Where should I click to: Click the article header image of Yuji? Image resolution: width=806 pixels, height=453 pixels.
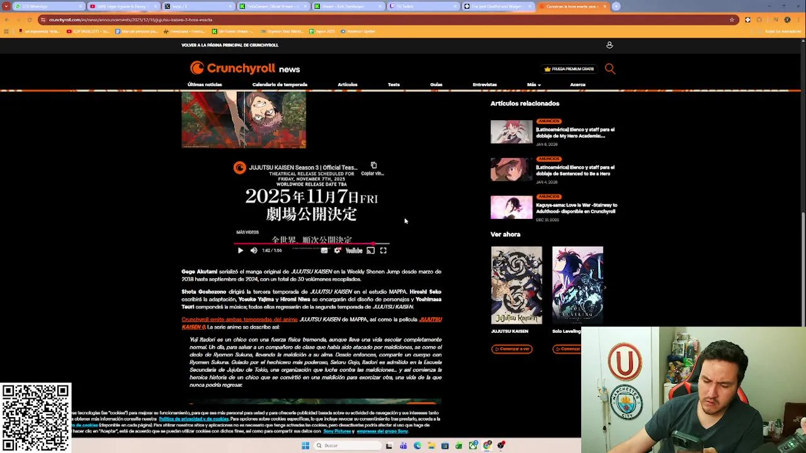click(x=244, y=120)
